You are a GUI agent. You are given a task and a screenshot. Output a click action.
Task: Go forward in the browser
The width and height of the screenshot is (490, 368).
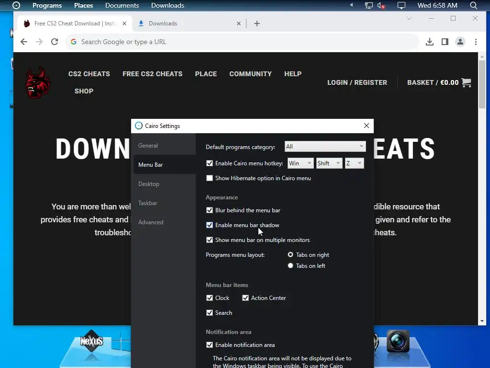39,42
